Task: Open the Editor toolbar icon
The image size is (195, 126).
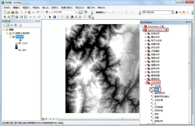Action: pyautogui.click(x=80, y=12)
